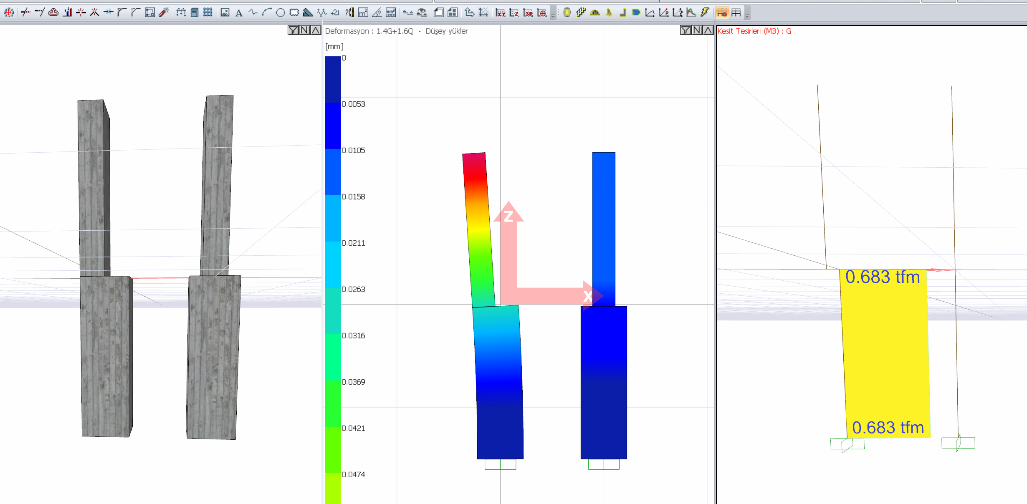Click the yellow dome icon
Screen dimensions: 1027x504
[595, 13]
